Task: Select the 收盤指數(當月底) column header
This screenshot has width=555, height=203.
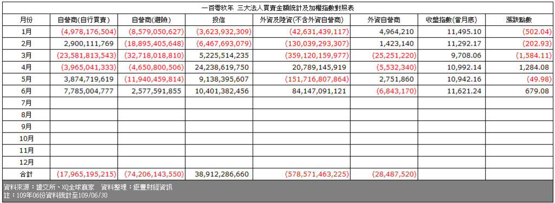Action: tap(451, 20)
